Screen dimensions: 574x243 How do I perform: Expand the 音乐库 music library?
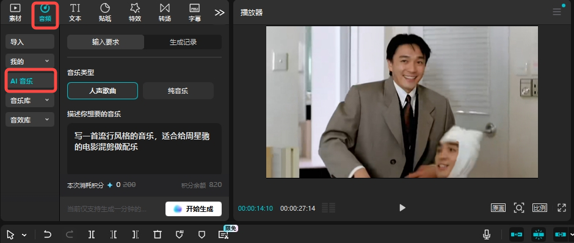tap(30, 100)
